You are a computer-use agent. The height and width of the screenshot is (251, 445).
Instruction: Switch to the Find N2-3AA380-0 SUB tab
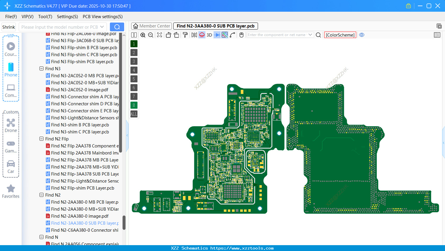pos(215,26)
